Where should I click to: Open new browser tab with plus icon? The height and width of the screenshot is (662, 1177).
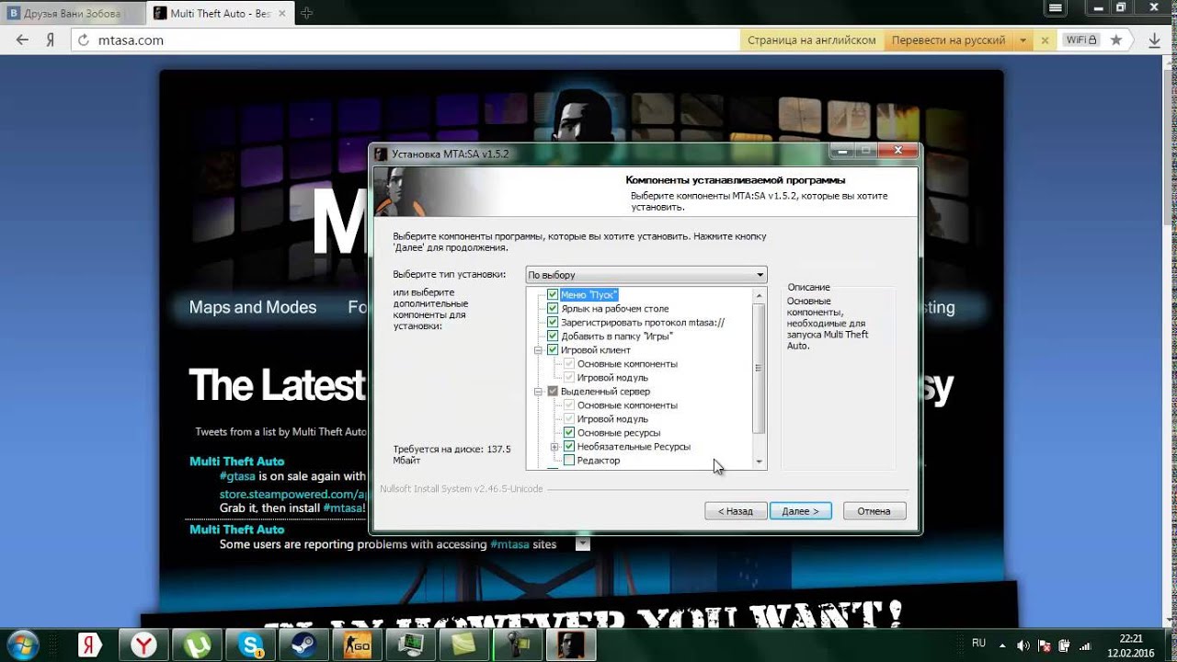pos(307,13)
